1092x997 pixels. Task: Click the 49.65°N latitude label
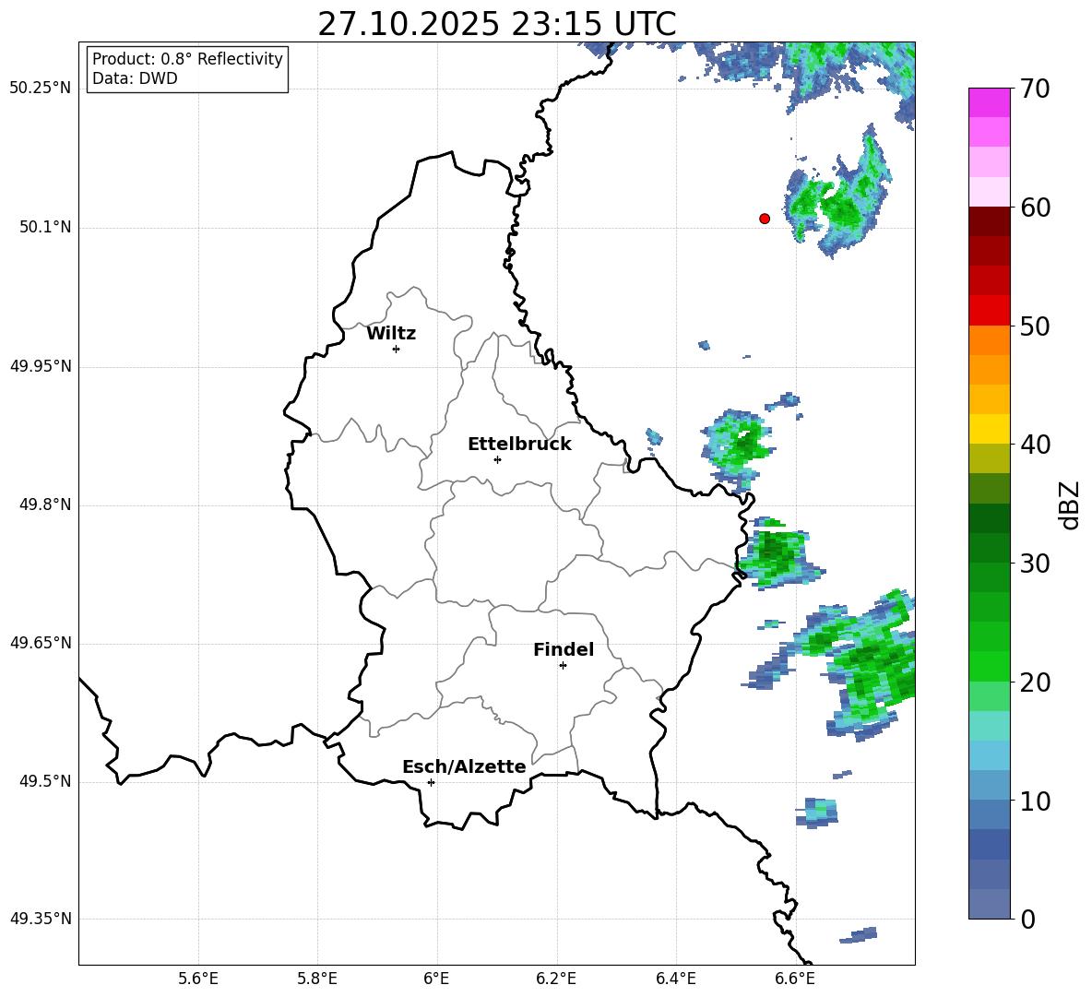[41, 643]
